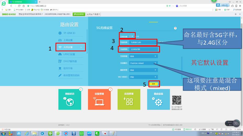243x136 pixels.
Task: Open a new browser tab
Action: [x=40, y=2]
